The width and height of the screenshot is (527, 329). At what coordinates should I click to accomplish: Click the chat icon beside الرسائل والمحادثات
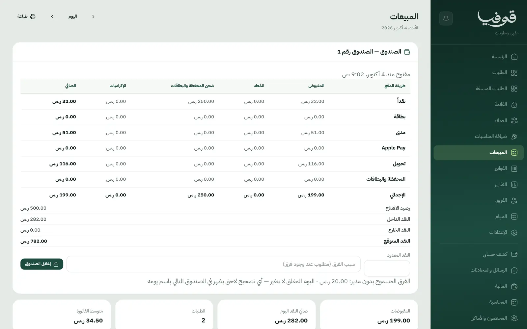pyautogui.click(x=514, y=270)
